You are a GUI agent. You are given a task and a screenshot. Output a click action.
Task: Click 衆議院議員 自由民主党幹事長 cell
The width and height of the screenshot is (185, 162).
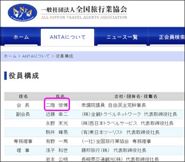(113, 105)
